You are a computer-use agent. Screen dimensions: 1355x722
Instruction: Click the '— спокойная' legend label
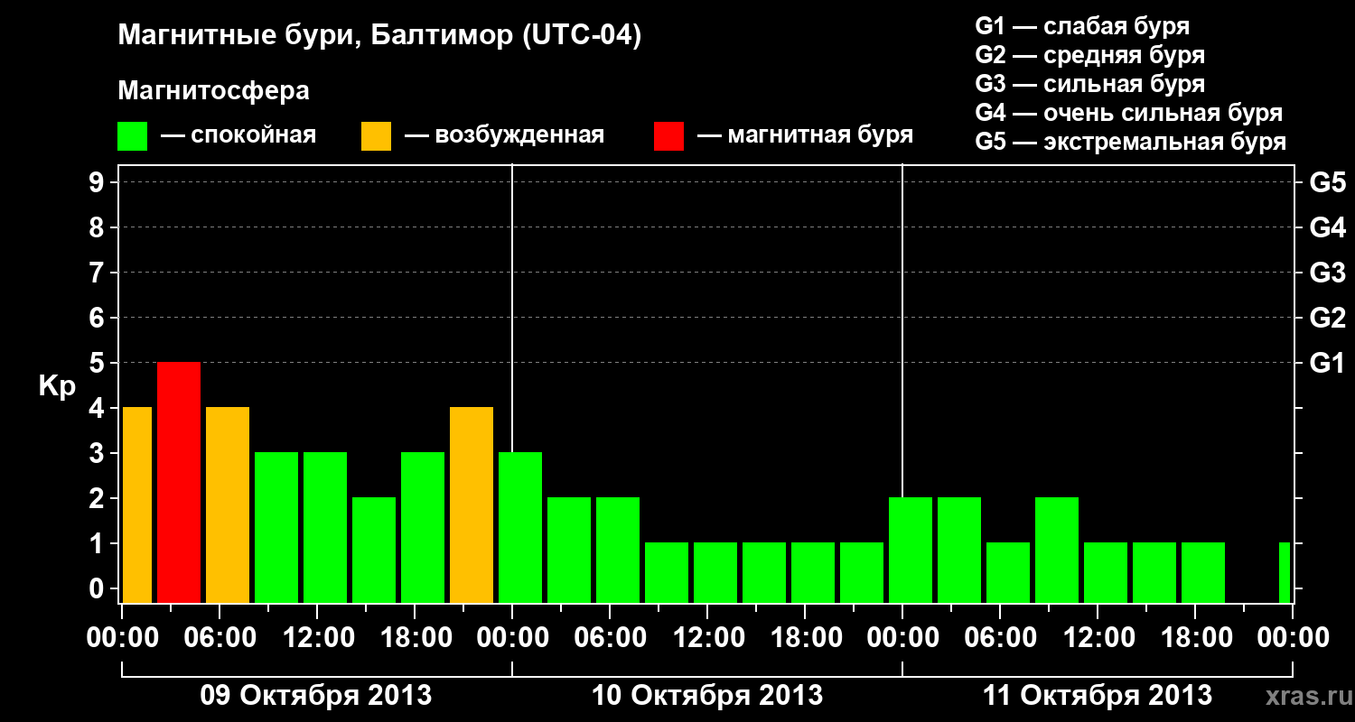click(238, 136)
